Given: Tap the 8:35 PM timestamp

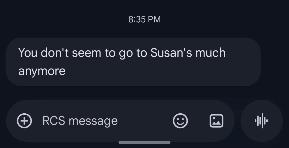Looking at the screenshot, I should coord(144,19).
